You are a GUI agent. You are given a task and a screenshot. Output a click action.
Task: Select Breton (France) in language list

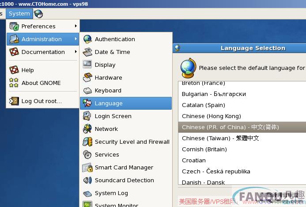point(242,84)
